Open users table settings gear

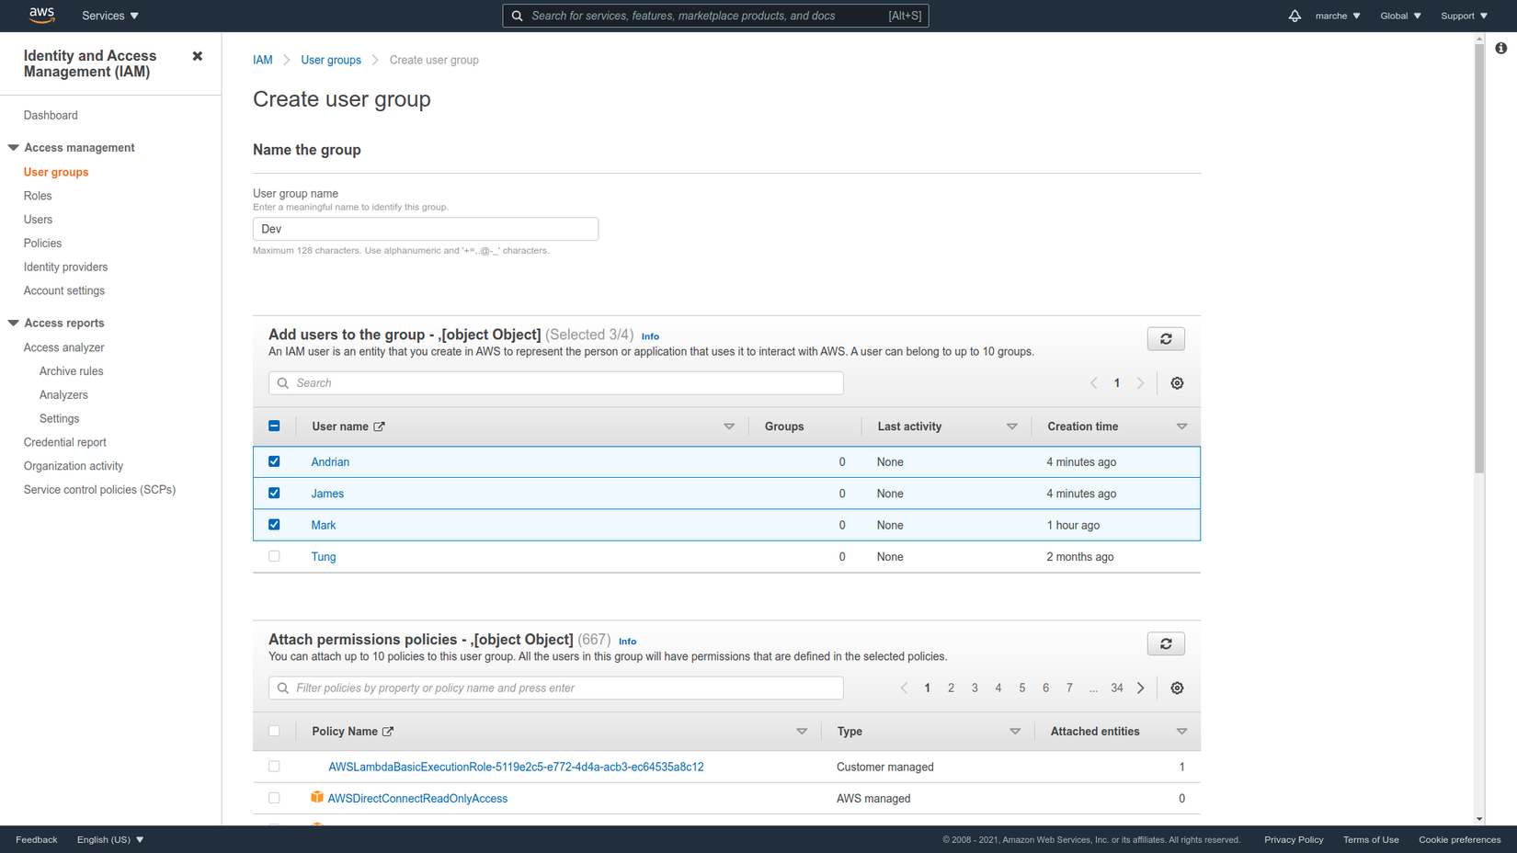click(1177, 383)
